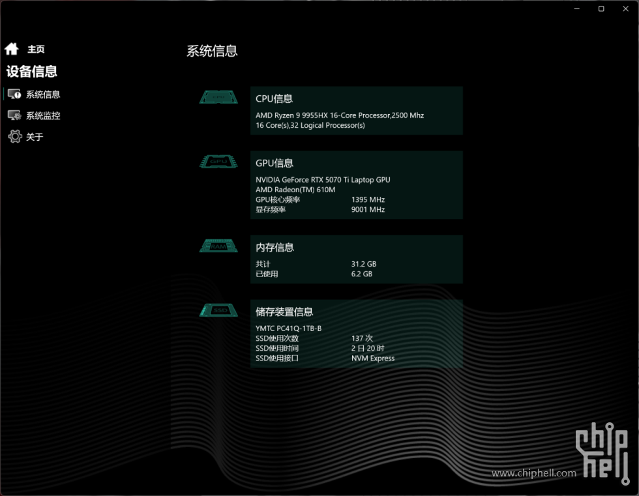The height and width of the screenshot is (496, 639).
Task: Click the RAM module icon
Action: pyautogui.click(x=218, y=246)
